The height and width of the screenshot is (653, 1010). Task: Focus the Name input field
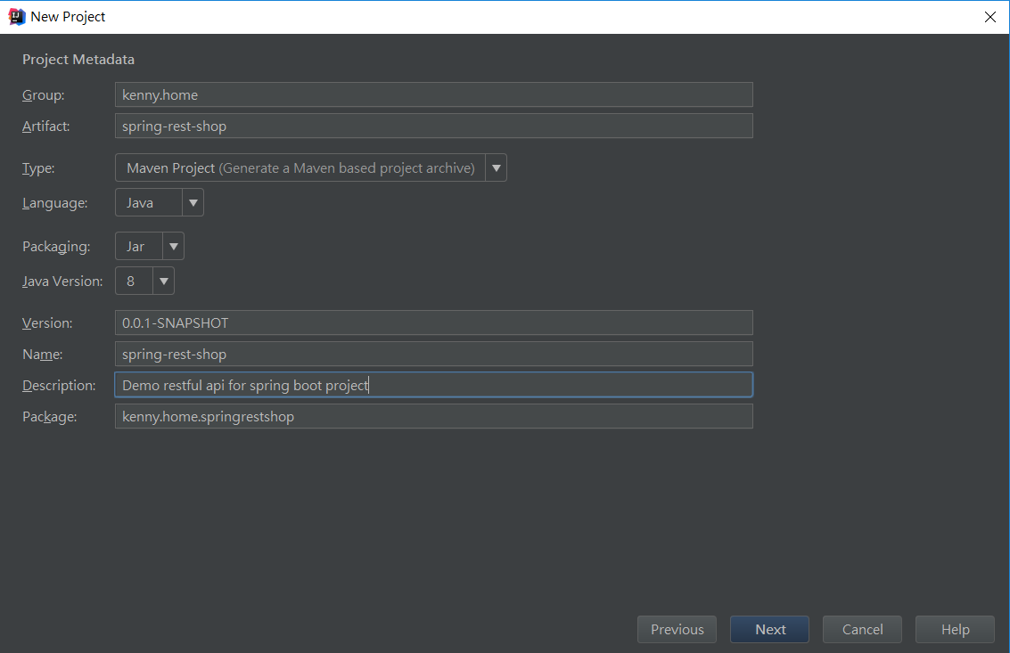pyautogui.click(x=433, y=354)
